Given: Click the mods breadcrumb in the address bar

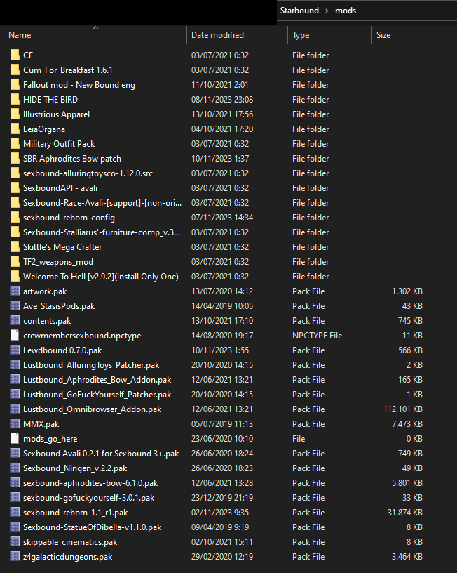Looking at the screenshot, I should coord(346,11).
